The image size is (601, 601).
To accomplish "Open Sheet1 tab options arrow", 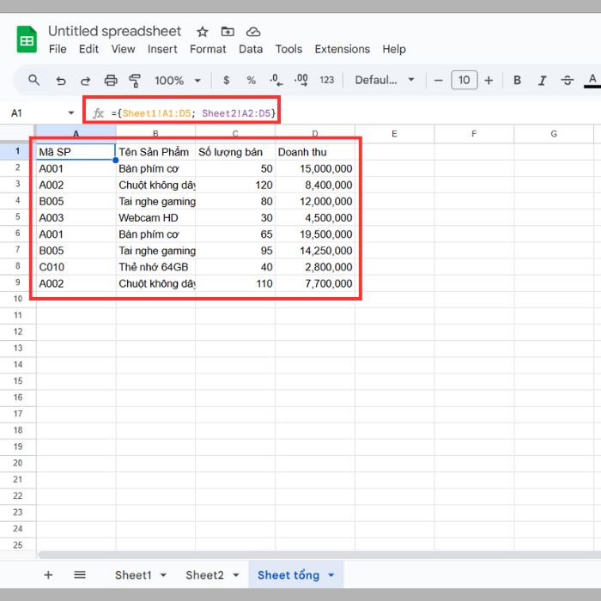I will (x=163, y=575).
